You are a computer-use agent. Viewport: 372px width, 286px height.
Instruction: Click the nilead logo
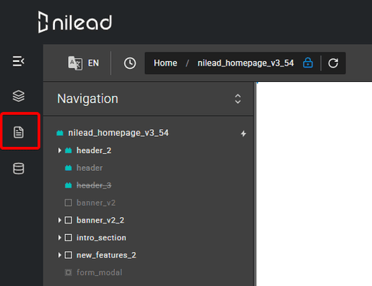[x=75, y=22]
